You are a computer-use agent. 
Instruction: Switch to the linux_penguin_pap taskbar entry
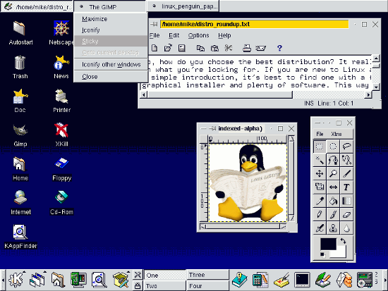[183, 6]
